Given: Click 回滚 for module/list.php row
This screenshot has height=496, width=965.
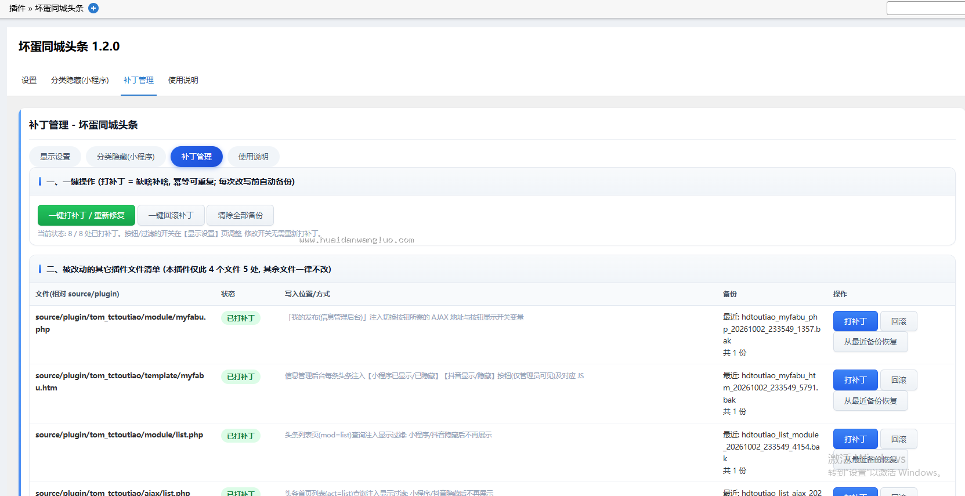Looking at the screenshot, I should tap(899, 439).
